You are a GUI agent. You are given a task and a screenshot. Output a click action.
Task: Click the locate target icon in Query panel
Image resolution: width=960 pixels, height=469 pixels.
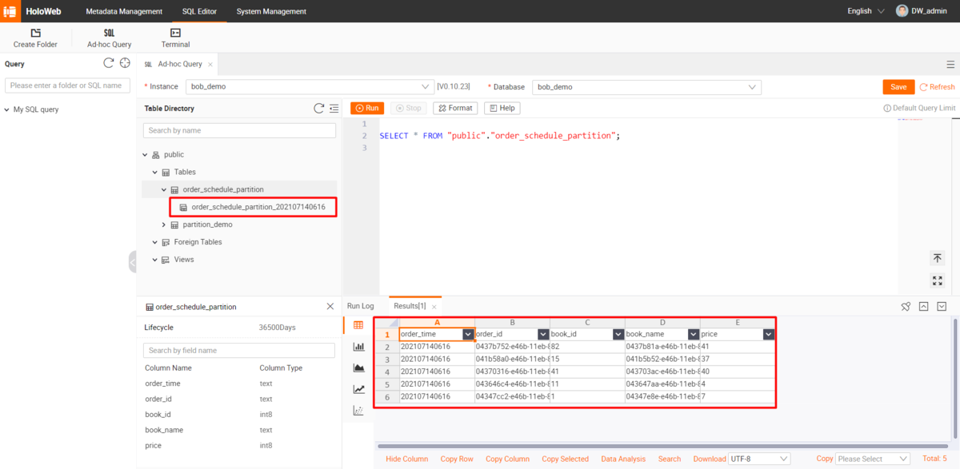pos(125,63)
